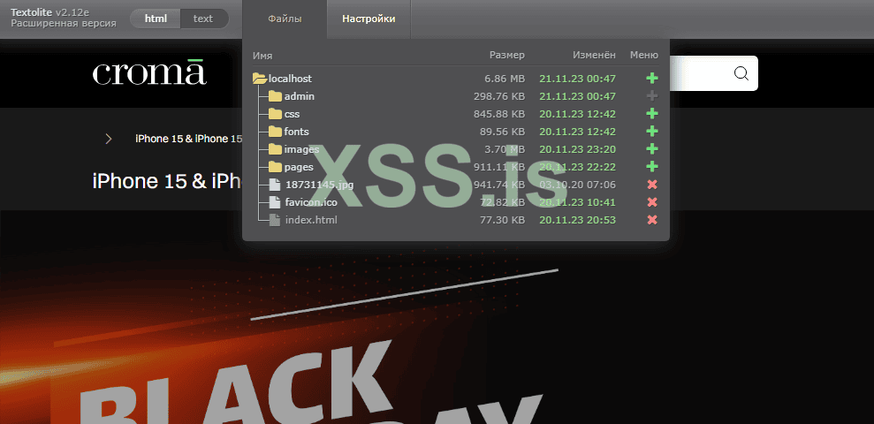Screen dimensions: 874x424
Task: Click the 6.86 MB size value
Action: (505, 79)
